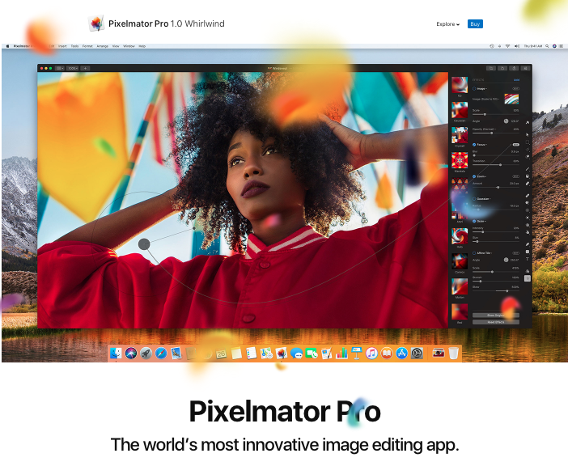Click the Pixelmator Pro logo icon in header
Image resolution: width=568 pixels, height=466 pixels.
pyautogui.click(x=96, y=23)
